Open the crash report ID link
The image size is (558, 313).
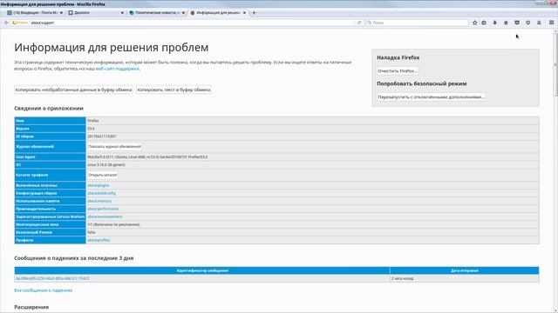[x=52, y=278]
